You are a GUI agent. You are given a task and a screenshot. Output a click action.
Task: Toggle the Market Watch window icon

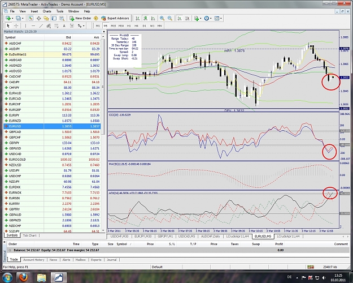coord(30,18)
